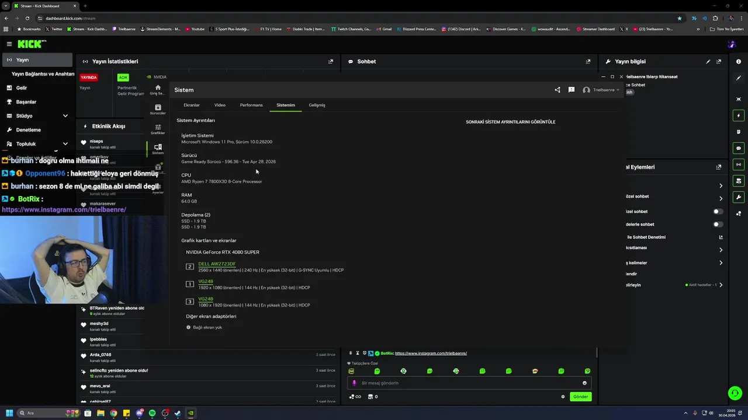Switch to the Ekranlar tab
This screenshot has height=420, width=748.
(x=192, y=105)
